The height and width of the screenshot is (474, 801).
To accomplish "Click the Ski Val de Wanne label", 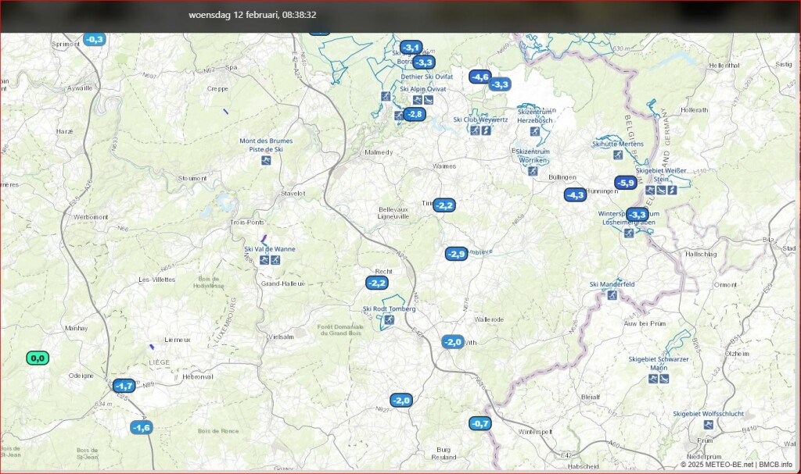I will 270,249.
